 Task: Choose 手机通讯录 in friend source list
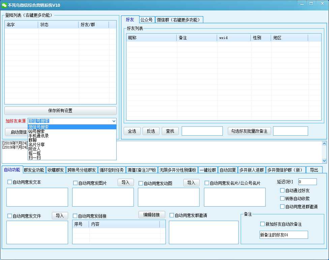pyautogui.click(x=38, y=136)
